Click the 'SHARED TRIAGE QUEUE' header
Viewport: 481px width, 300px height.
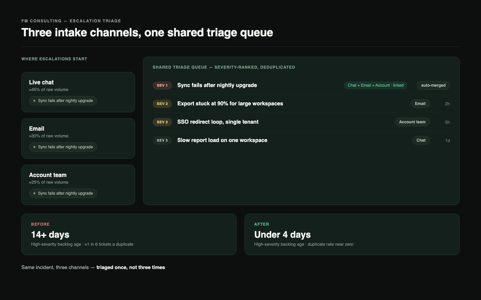(224, 67)
